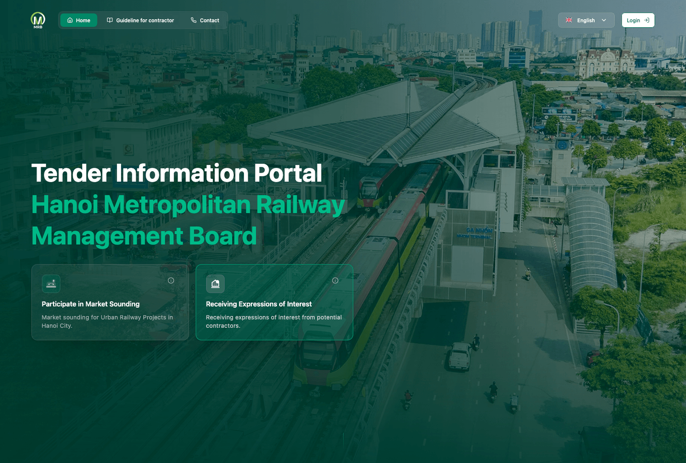Open Participate in Market Sounding card
The width and height of the screenshot is (686, 463).
click(110, 302)
